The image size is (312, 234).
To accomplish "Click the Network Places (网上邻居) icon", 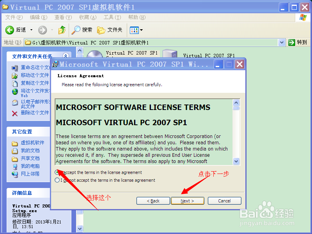I will coord(15,174).
